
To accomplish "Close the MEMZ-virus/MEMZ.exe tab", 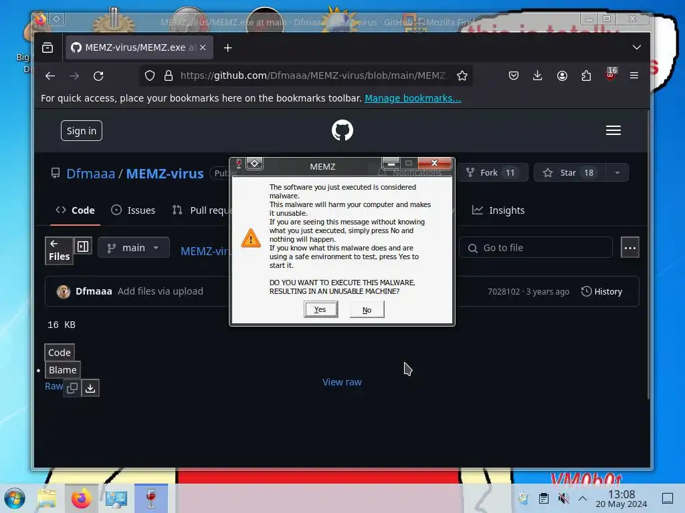I will [x=203, y=47].
